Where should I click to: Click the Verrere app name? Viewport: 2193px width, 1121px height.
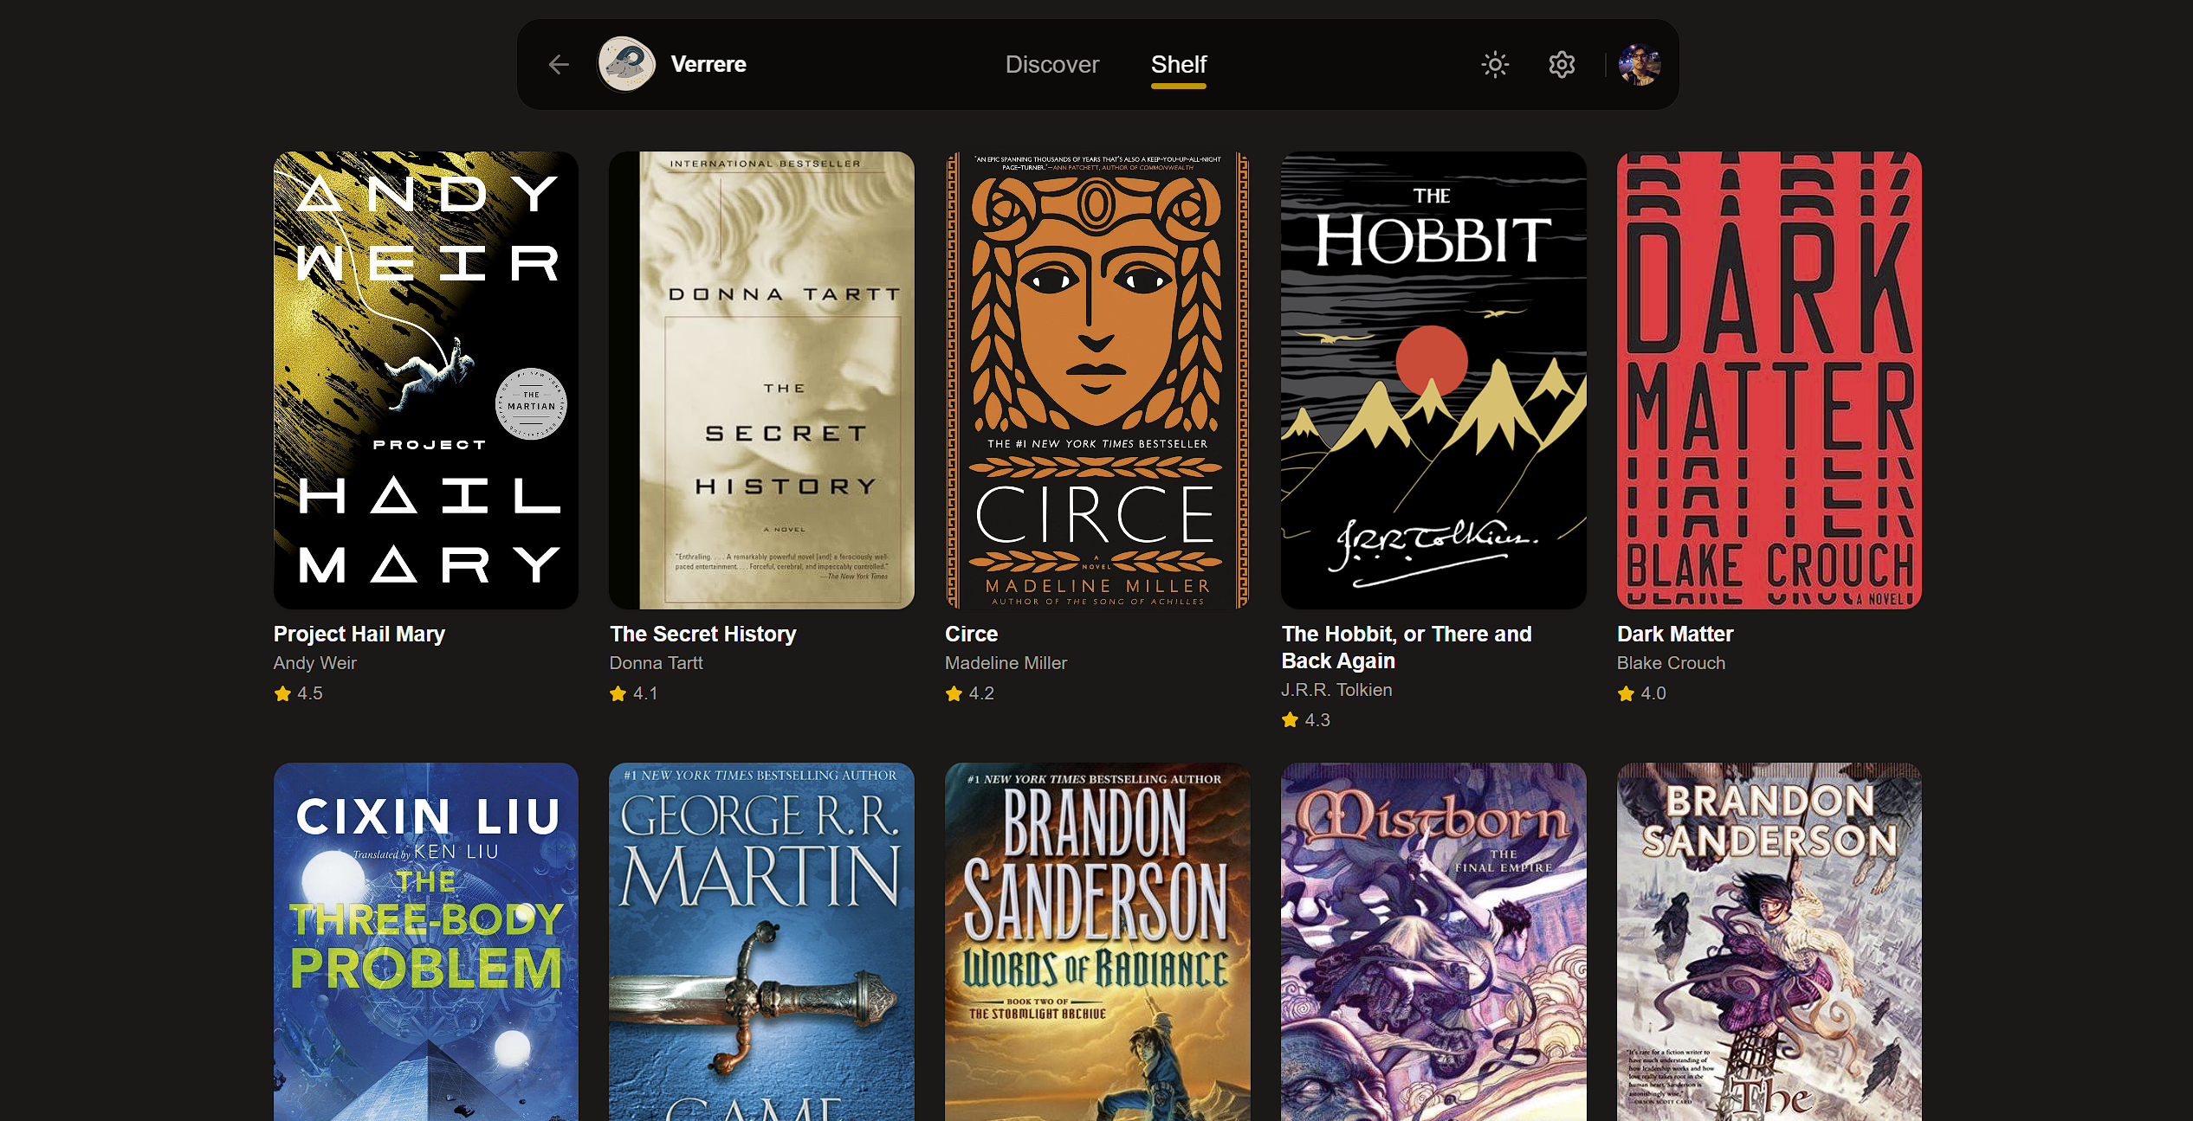coord(708,64)
